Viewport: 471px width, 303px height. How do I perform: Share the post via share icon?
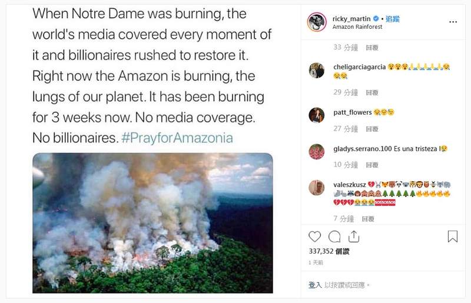click(353, 237)
